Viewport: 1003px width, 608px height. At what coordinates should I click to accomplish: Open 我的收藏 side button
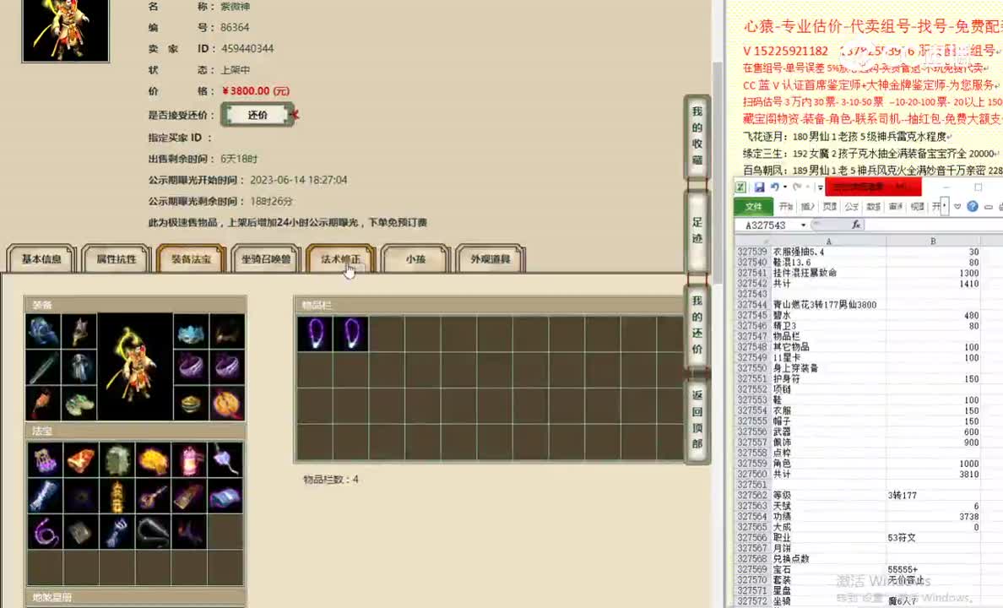[697, 136]
